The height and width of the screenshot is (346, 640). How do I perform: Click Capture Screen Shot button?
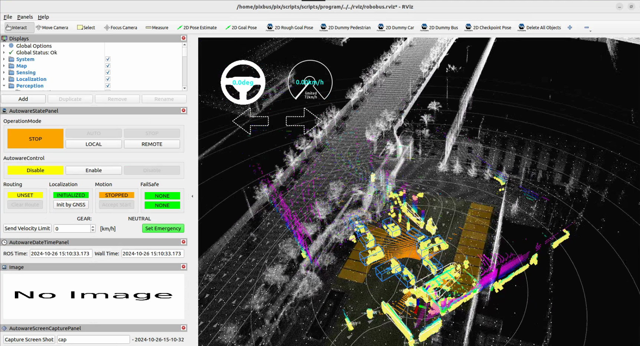29,339
